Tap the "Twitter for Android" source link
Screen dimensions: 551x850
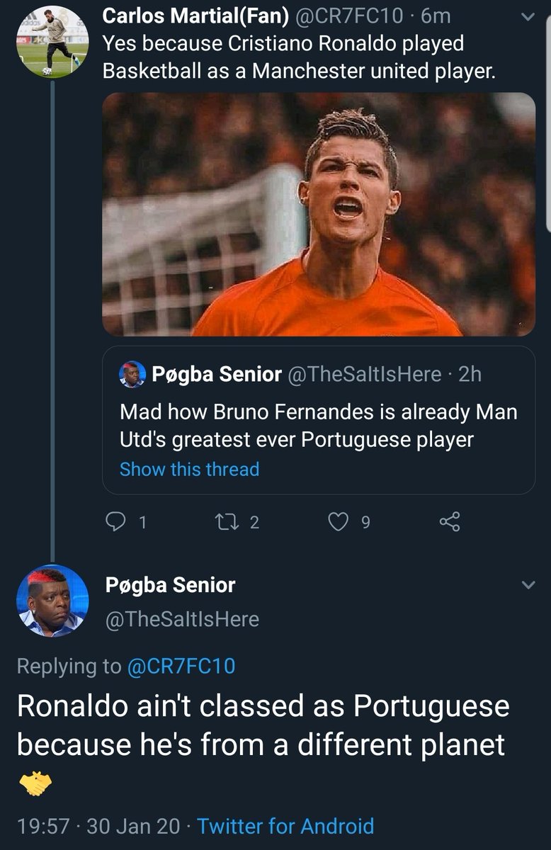pyautogui.click(x=285, y=826)
